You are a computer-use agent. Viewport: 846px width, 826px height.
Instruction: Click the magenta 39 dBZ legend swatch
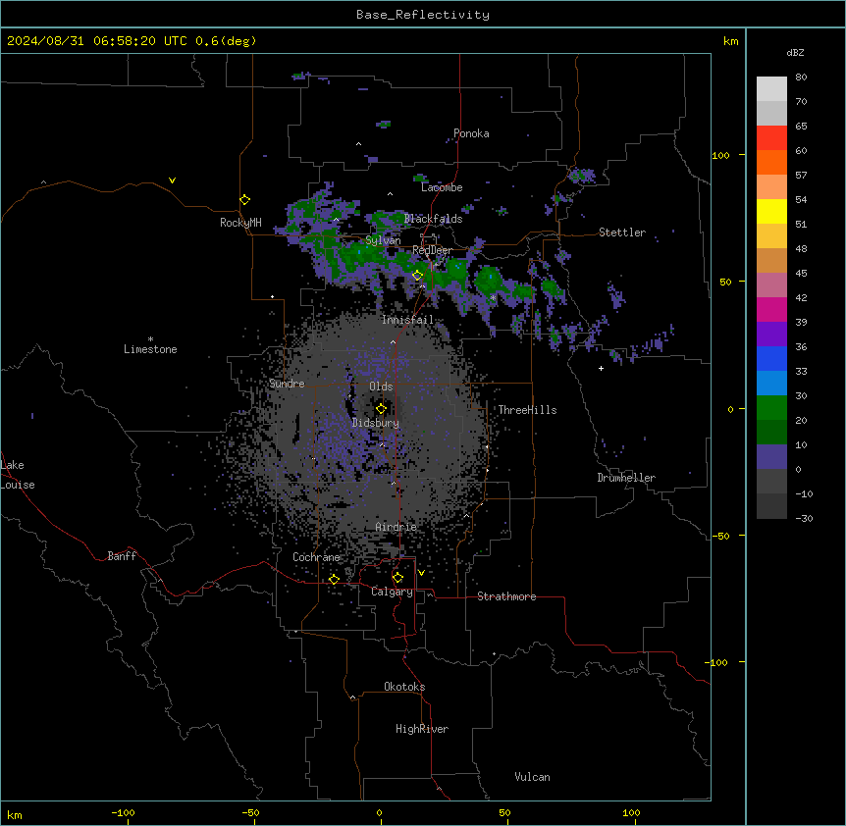coord(771,309)
